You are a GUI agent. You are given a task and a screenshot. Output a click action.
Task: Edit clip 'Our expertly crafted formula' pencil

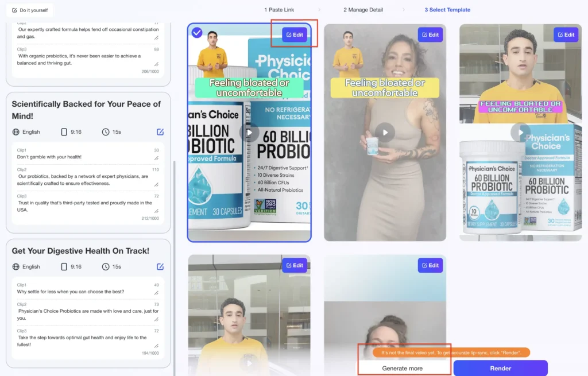(156, 37)
